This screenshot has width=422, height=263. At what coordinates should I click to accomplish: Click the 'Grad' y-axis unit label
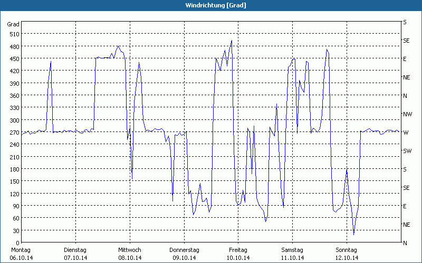coord(13,24)
